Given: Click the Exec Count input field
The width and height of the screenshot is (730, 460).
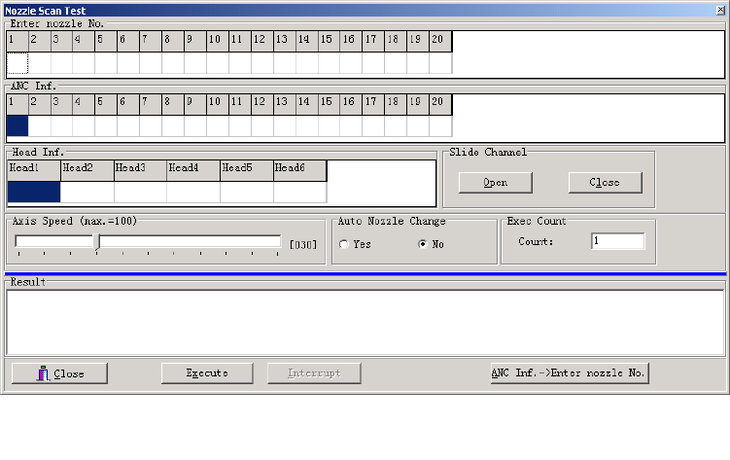Looking at the screenshot, I should coord(618,241).
